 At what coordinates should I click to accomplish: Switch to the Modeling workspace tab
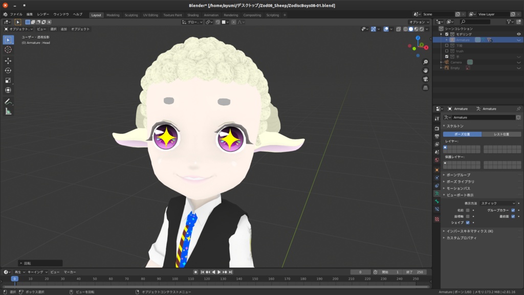[114, 15]
